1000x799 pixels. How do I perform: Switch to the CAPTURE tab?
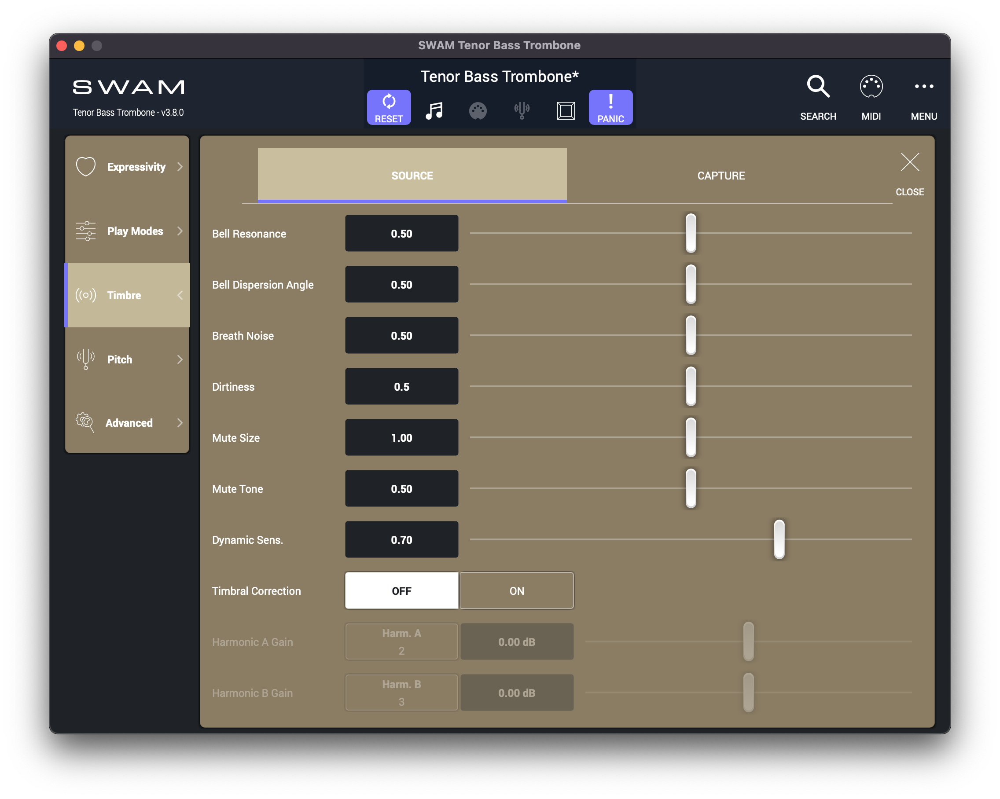pos(721,175)
